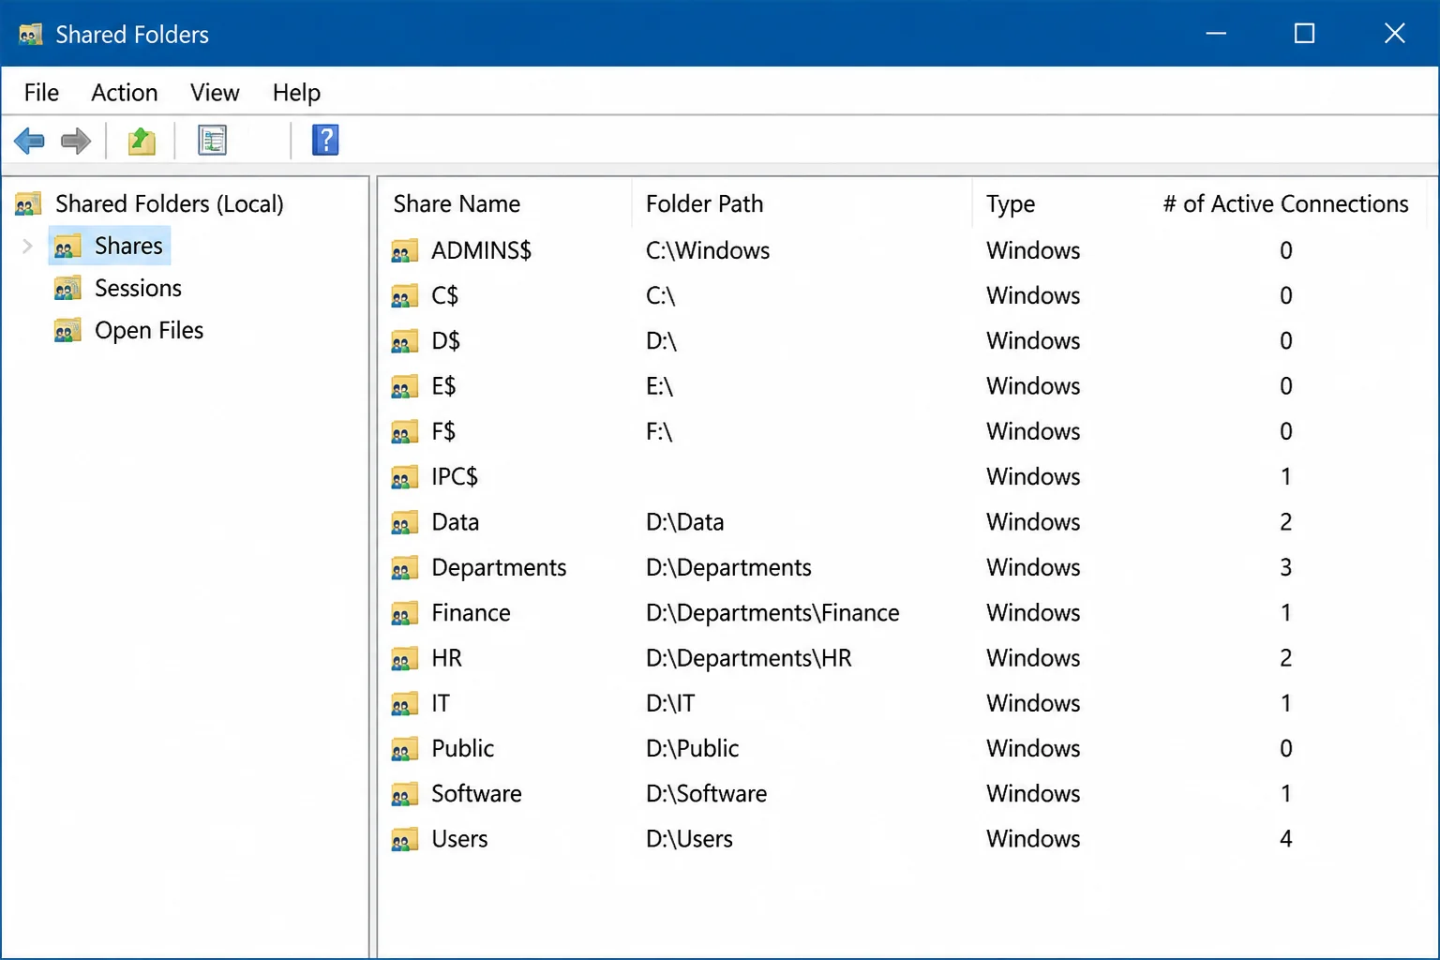Click the D:\IT folder path
This screenshot has width=1440, height=960.
669,703
